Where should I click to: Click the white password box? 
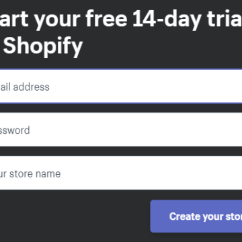coord(121,130)
